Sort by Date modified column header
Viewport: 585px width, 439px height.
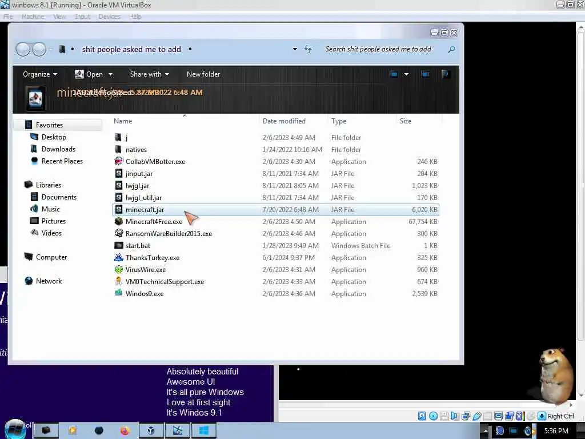(x=294, y=121)
